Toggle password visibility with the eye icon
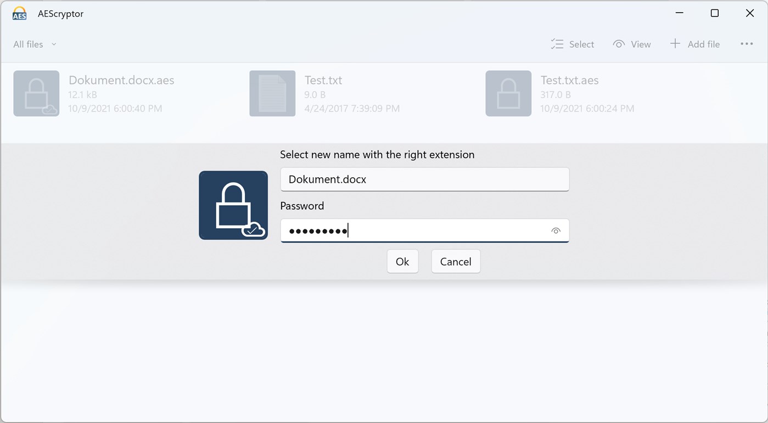Viewport: 768px width, 423px height. [x=556, y=230]
